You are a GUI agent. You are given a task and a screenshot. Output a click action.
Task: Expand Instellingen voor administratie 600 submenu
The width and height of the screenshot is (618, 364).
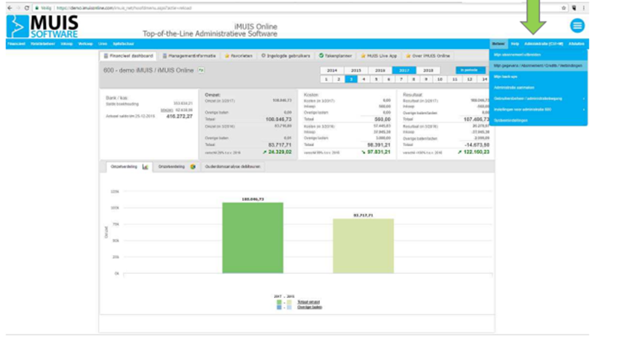coord(538,110)
